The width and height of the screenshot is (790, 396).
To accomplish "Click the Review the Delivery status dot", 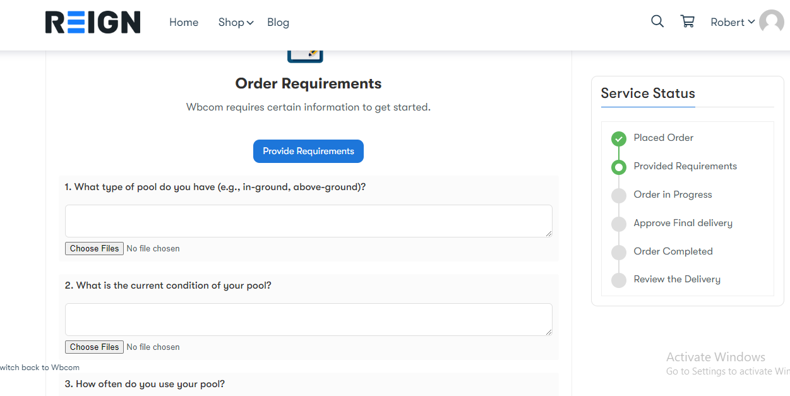I will coord(619,280).
